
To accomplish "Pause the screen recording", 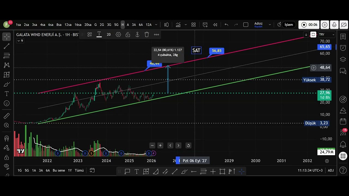I will tap(324, 25).
